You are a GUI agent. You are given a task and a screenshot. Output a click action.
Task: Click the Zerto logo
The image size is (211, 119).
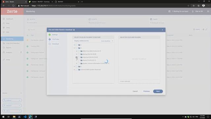click(12, 11)
